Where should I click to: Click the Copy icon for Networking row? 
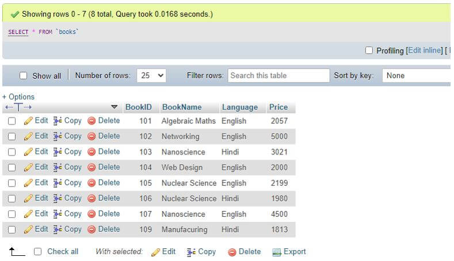tap(58, 137)
